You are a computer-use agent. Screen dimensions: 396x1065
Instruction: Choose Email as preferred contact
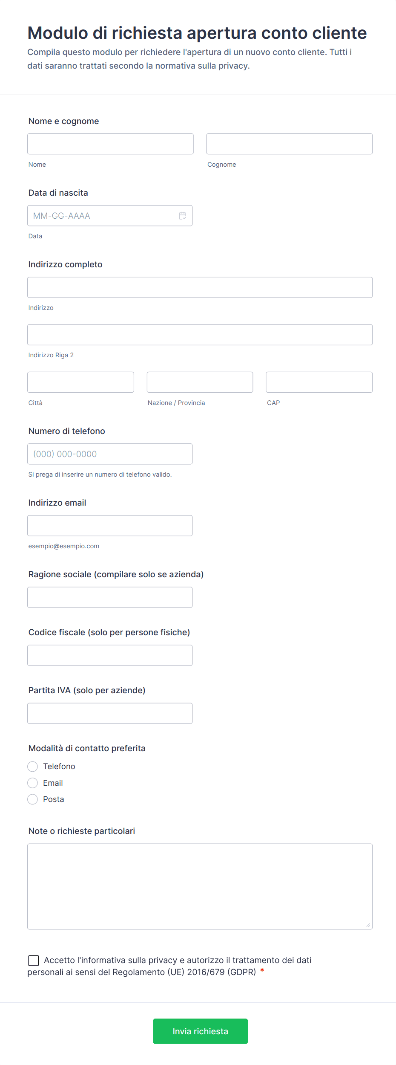click(x=32, y=783)
